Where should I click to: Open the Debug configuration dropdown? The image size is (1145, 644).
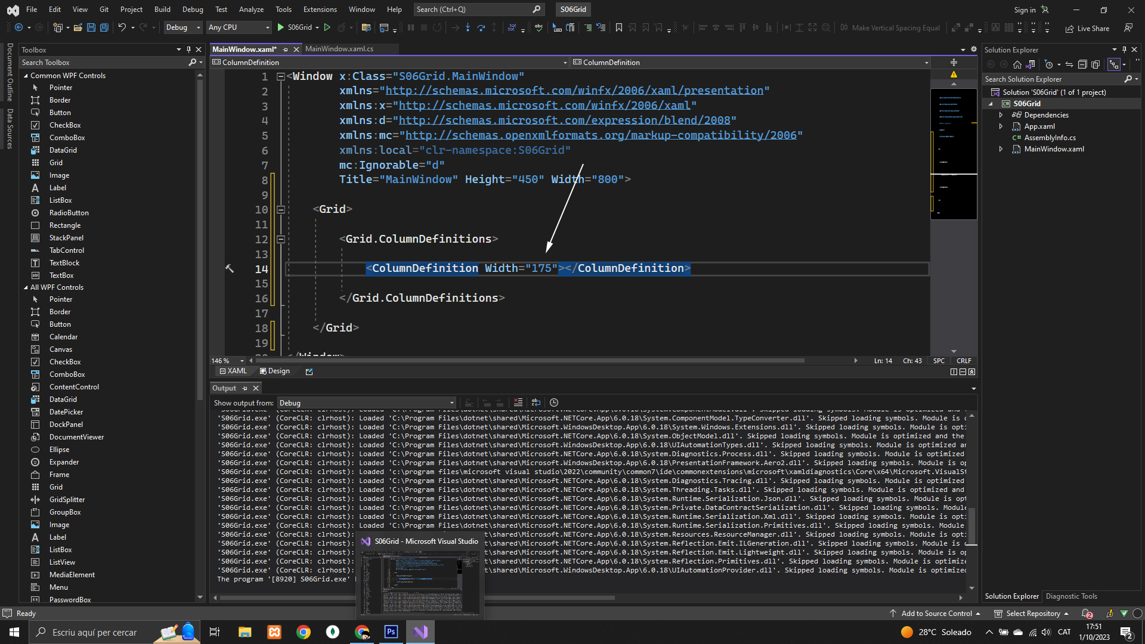point(183,27)
